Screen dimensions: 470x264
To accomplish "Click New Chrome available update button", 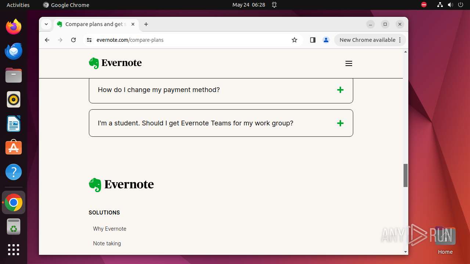I will point(367,40).
